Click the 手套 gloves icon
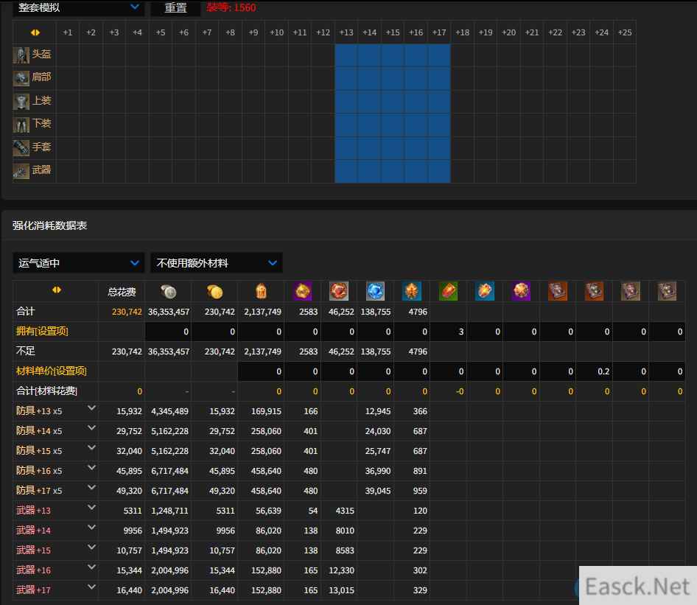Image resolution: width=697 pixels, height=605 pixels. [21, 147]
